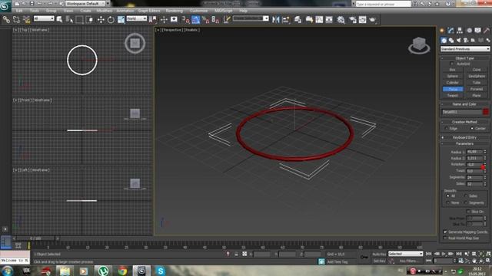The image size is (492, 276).
Task: Open Select by Name dialog
Action: [x=70, y=20]
